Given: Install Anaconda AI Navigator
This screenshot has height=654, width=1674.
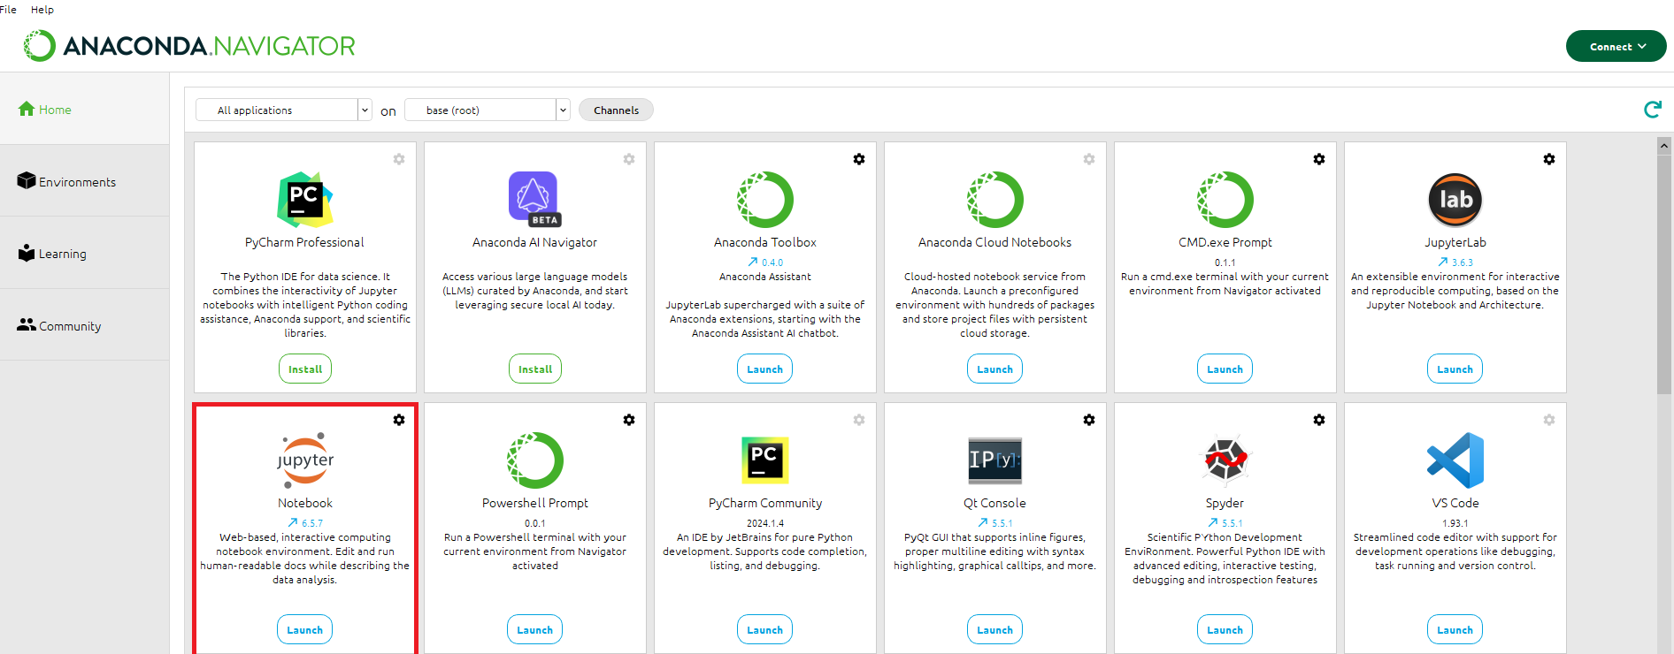Looking at the screenshot, I should 535,369.
